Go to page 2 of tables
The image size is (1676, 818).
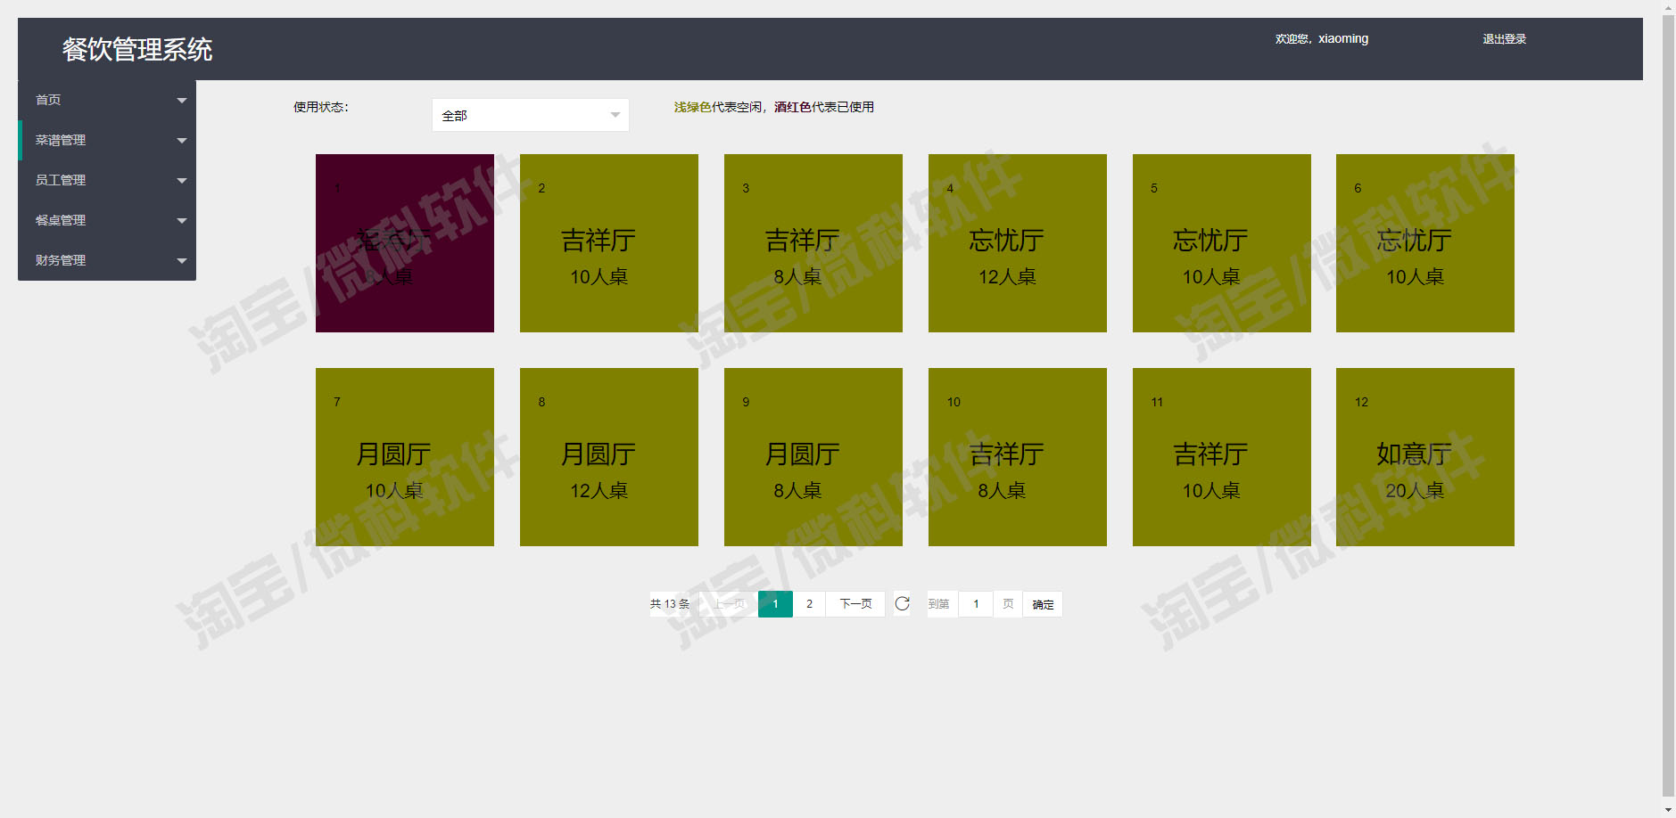809,604
